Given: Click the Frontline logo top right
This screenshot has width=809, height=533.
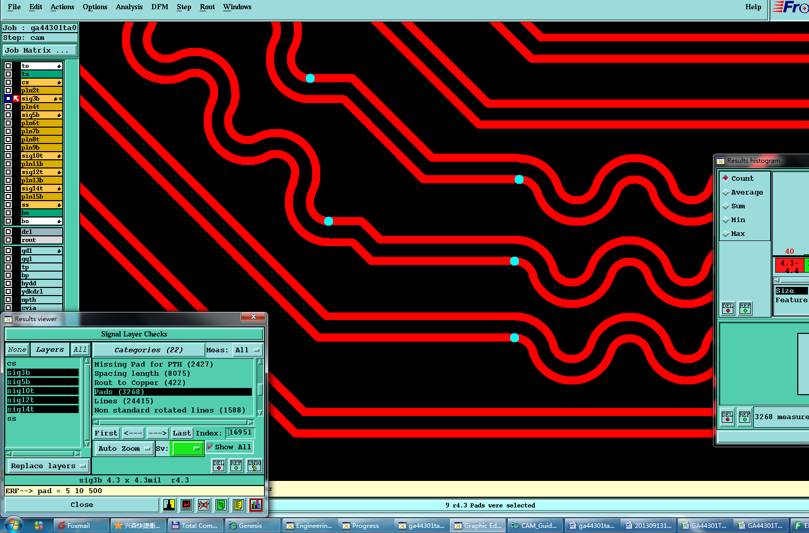Looking at the screenshot, I should click(790, 7).
